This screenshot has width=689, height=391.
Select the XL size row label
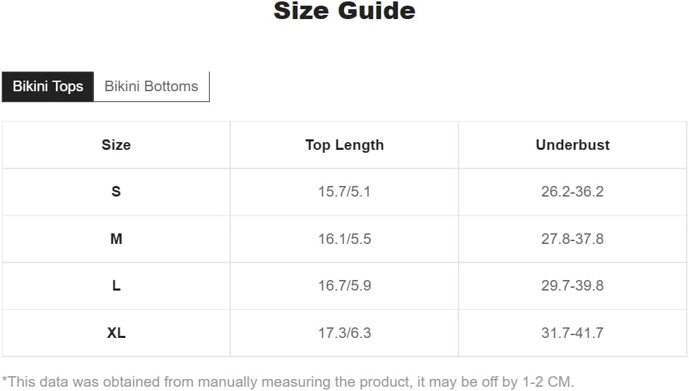[x=116, y=333]
